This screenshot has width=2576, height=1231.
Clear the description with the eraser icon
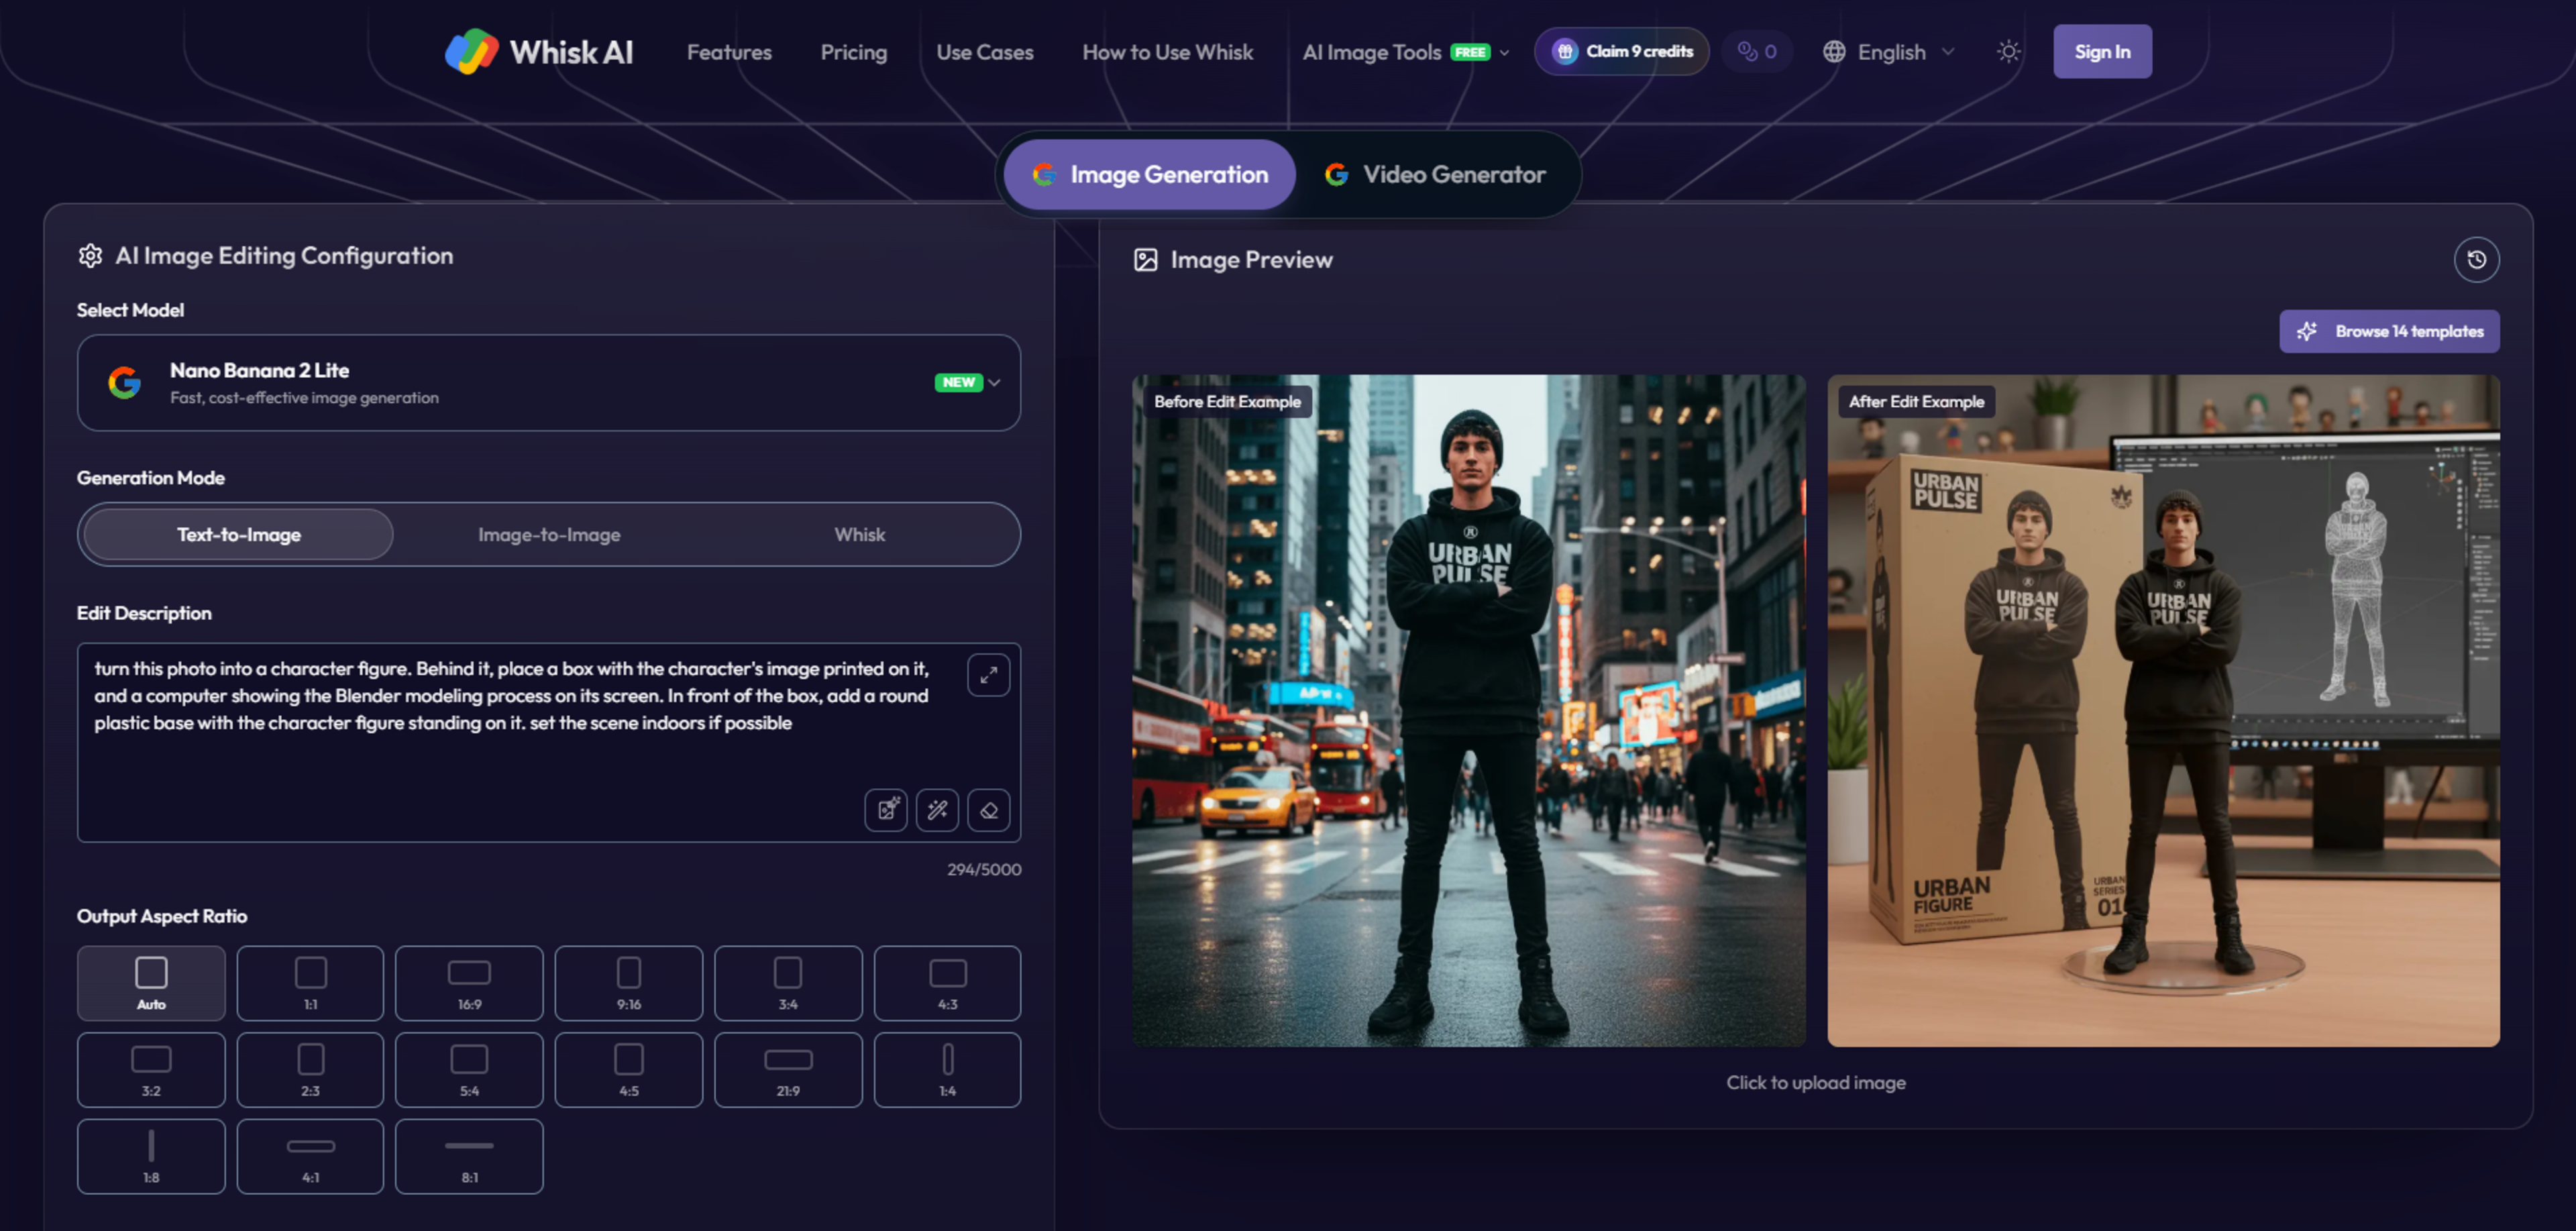[x=988, y=810]
